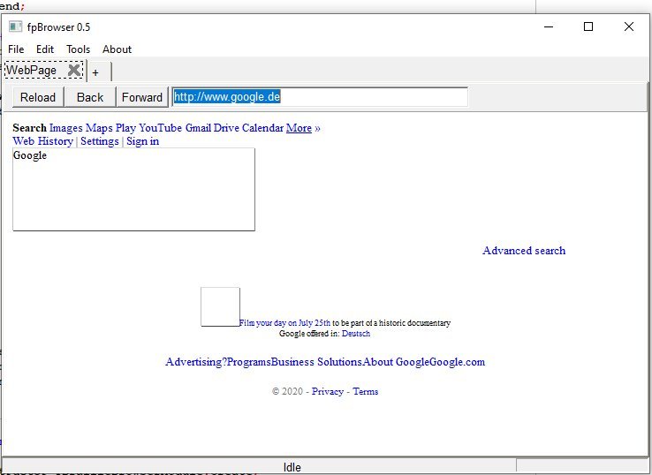
Task: Click the Google logo placeholder box
Action: coord(133,190)
